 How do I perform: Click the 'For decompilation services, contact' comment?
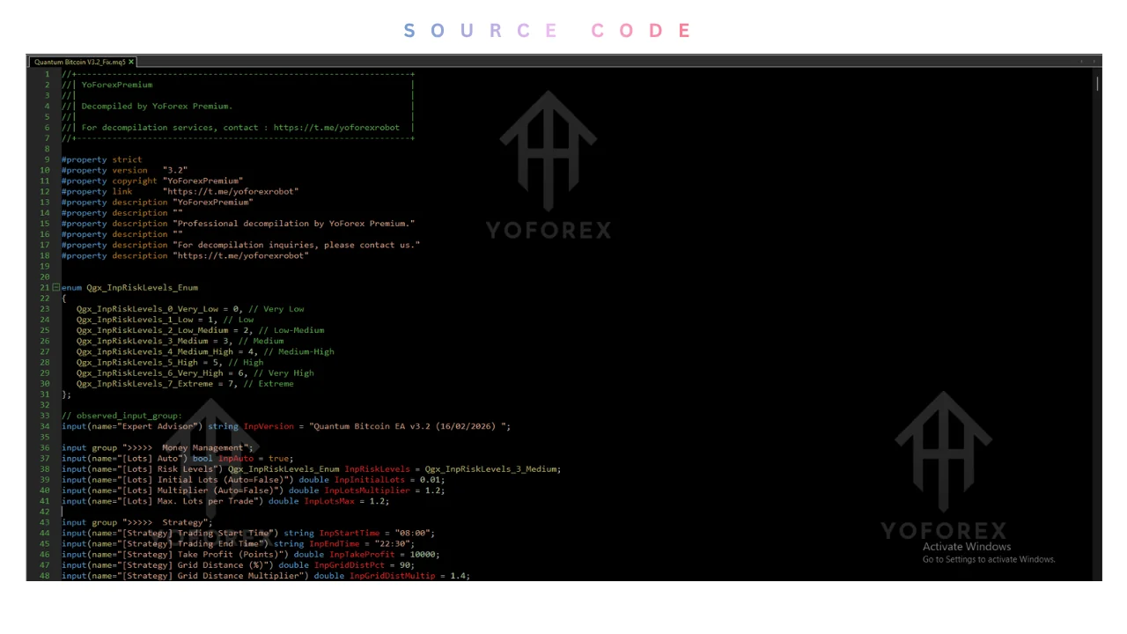[240, 128]
